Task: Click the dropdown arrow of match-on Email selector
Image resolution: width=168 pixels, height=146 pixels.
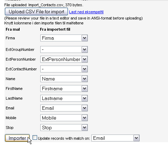Action: (136, 138)
